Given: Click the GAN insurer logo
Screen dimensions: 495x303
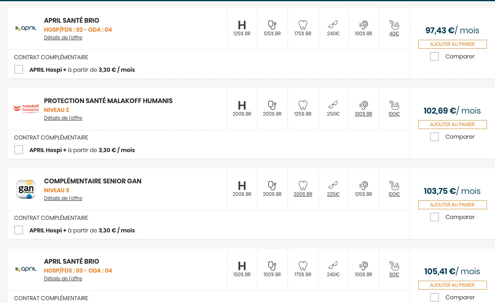Looking at the screenshot, I should pos(26,189).
